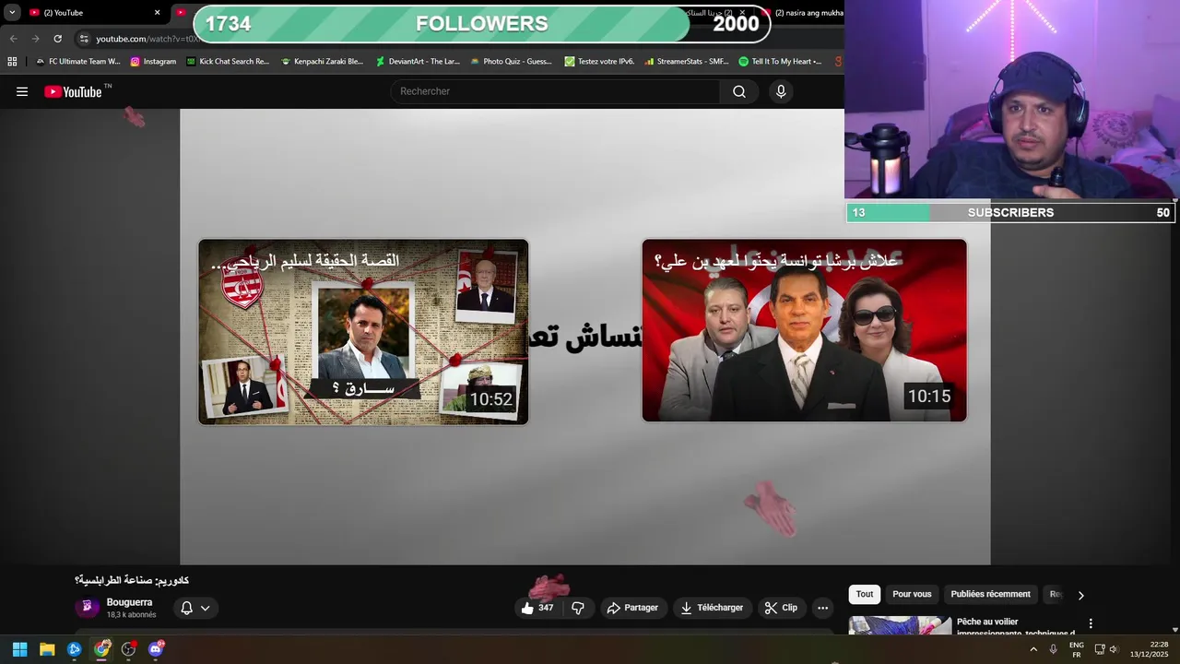View site information icon in address bar
The width and height of the screenshot is (1180, 664).
click(84, 39)
